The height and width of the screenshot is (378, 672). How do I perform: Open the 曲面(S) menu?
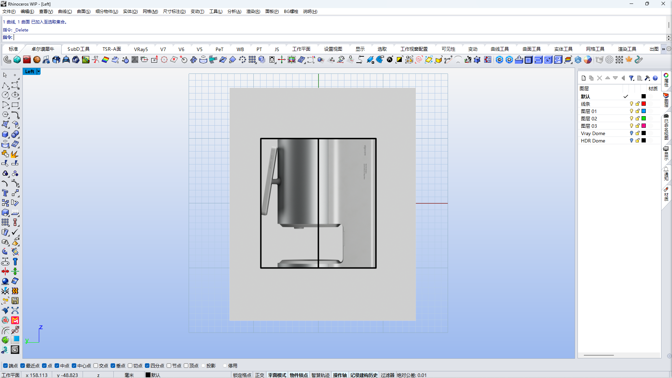[x=84, y=12]
